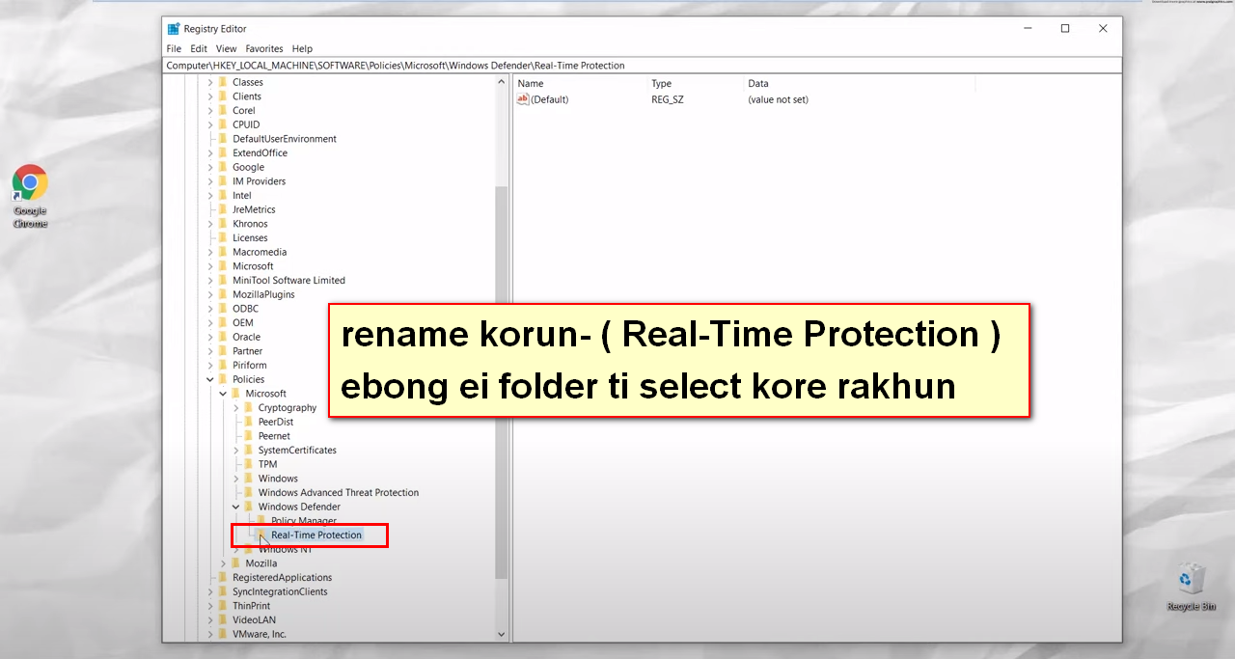Open the Recycle Bin desktop icon

1191,588
